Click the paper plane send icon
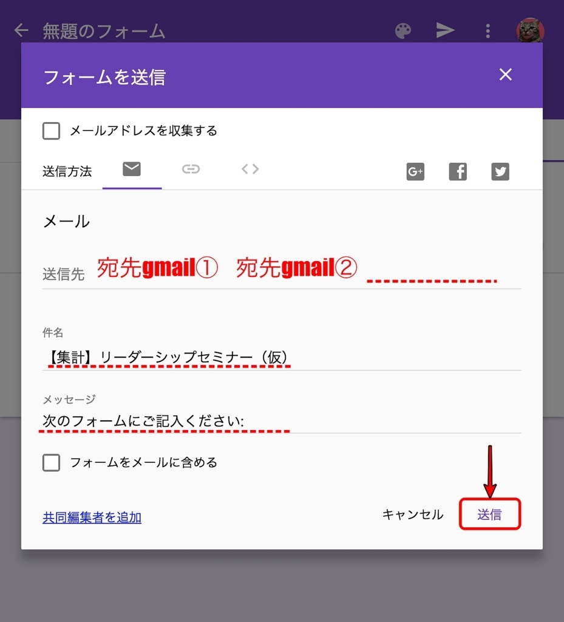The width and height of the screenshot is (564, 622). [445, 30]
